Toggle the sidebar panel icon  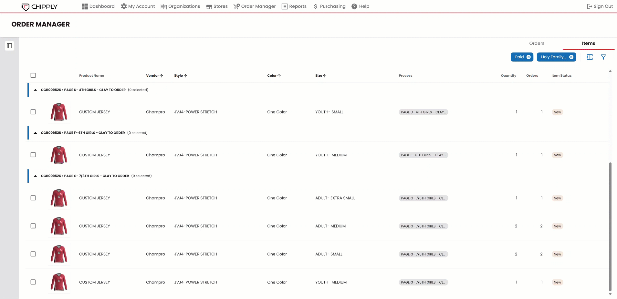[9, 46]
